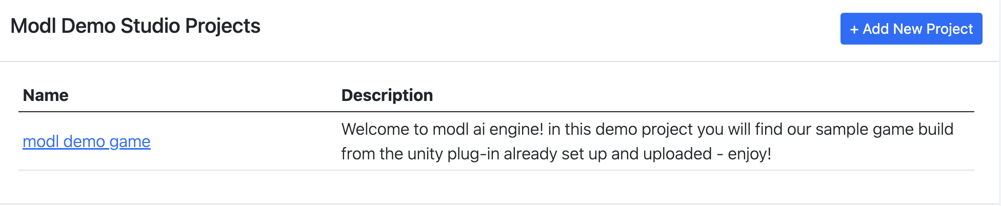1001x206 pixels.
Task: Click the Modl Demo Studio Projects heading
Action: click(x=135, y=26)
